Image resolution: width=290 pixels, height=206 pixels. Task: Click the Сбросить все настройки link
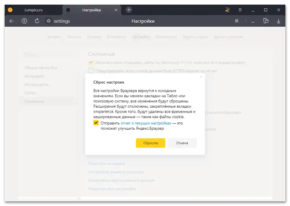112,189
